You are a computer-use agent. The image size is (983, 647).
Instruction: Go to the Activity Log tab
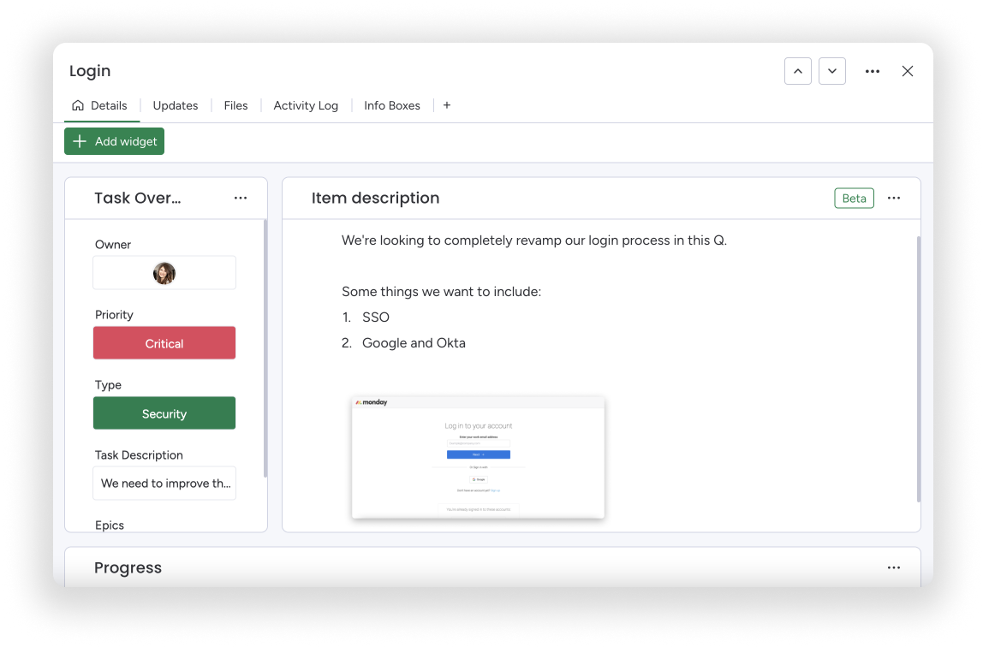(x=306, y=105)
